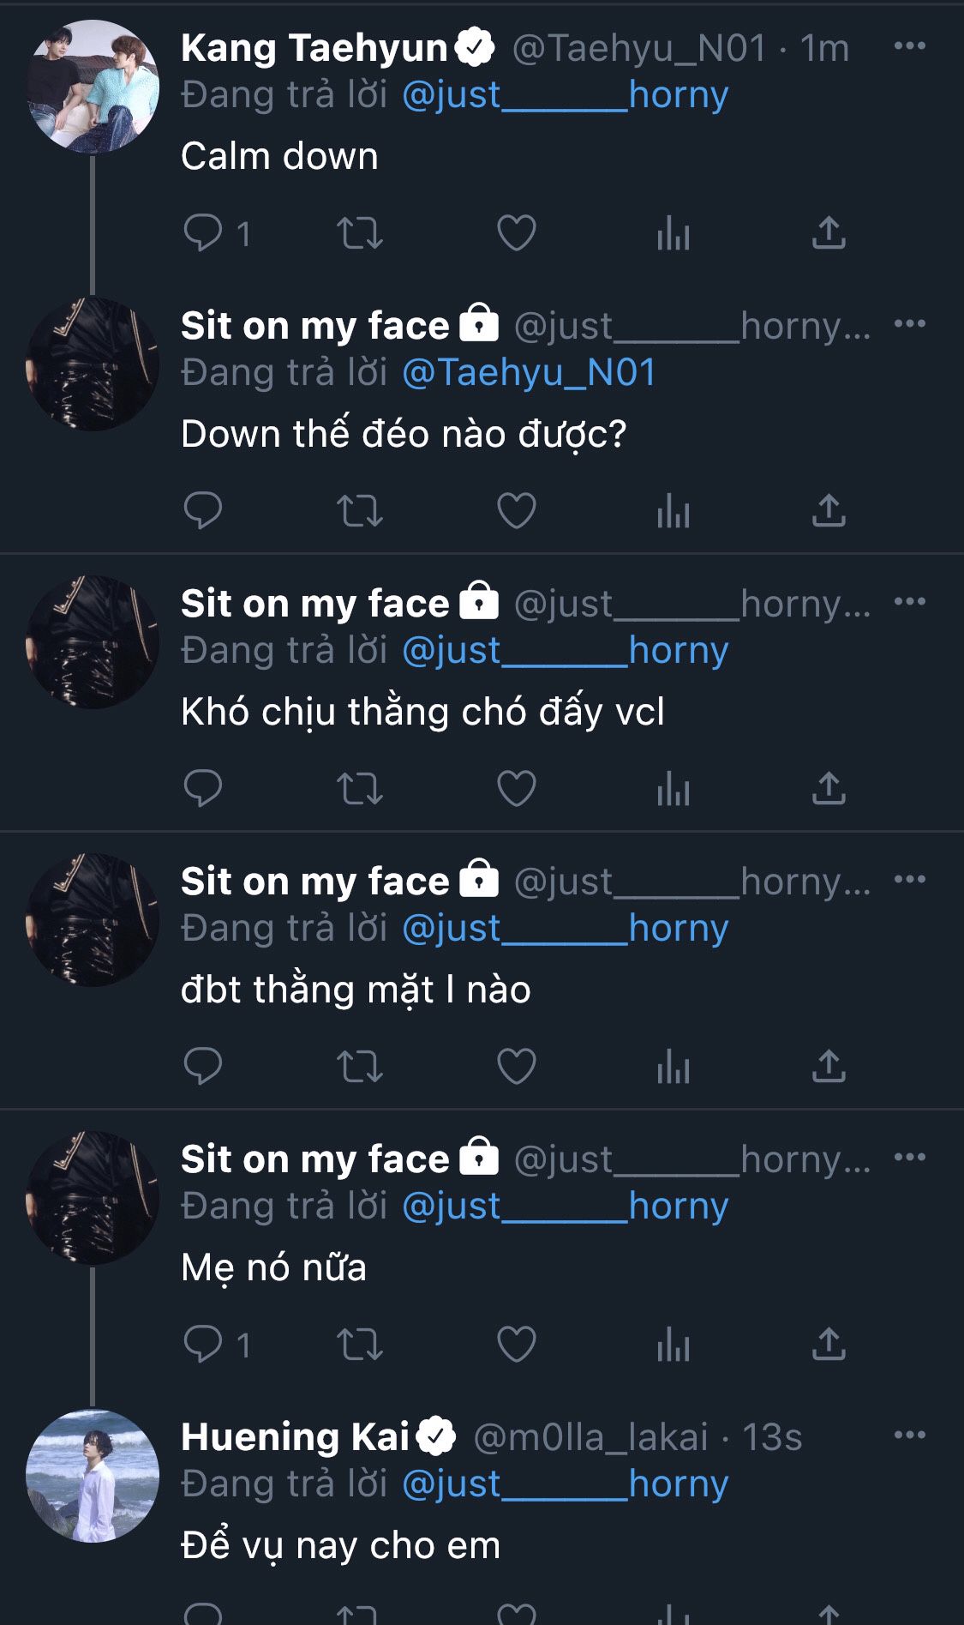Like the "Down thế đéo nào được?" tweet
The width and height of the screenshot is (964, 1625).
pos(516,510)
